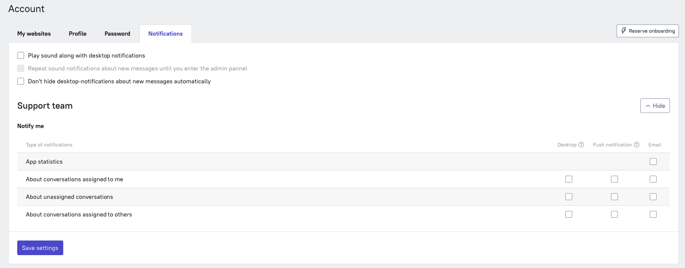Screen dimensions: 685x268
Task: Check Desktop for unassigned conversations
Action: point(569,197)
